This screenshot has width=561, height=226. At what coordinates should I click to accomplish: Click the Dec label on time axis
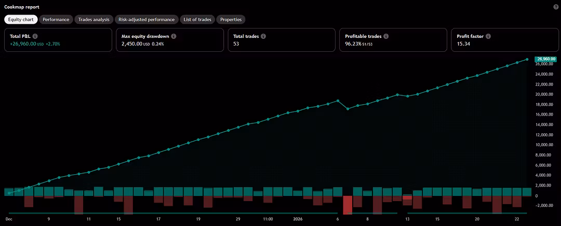(9, 219)
